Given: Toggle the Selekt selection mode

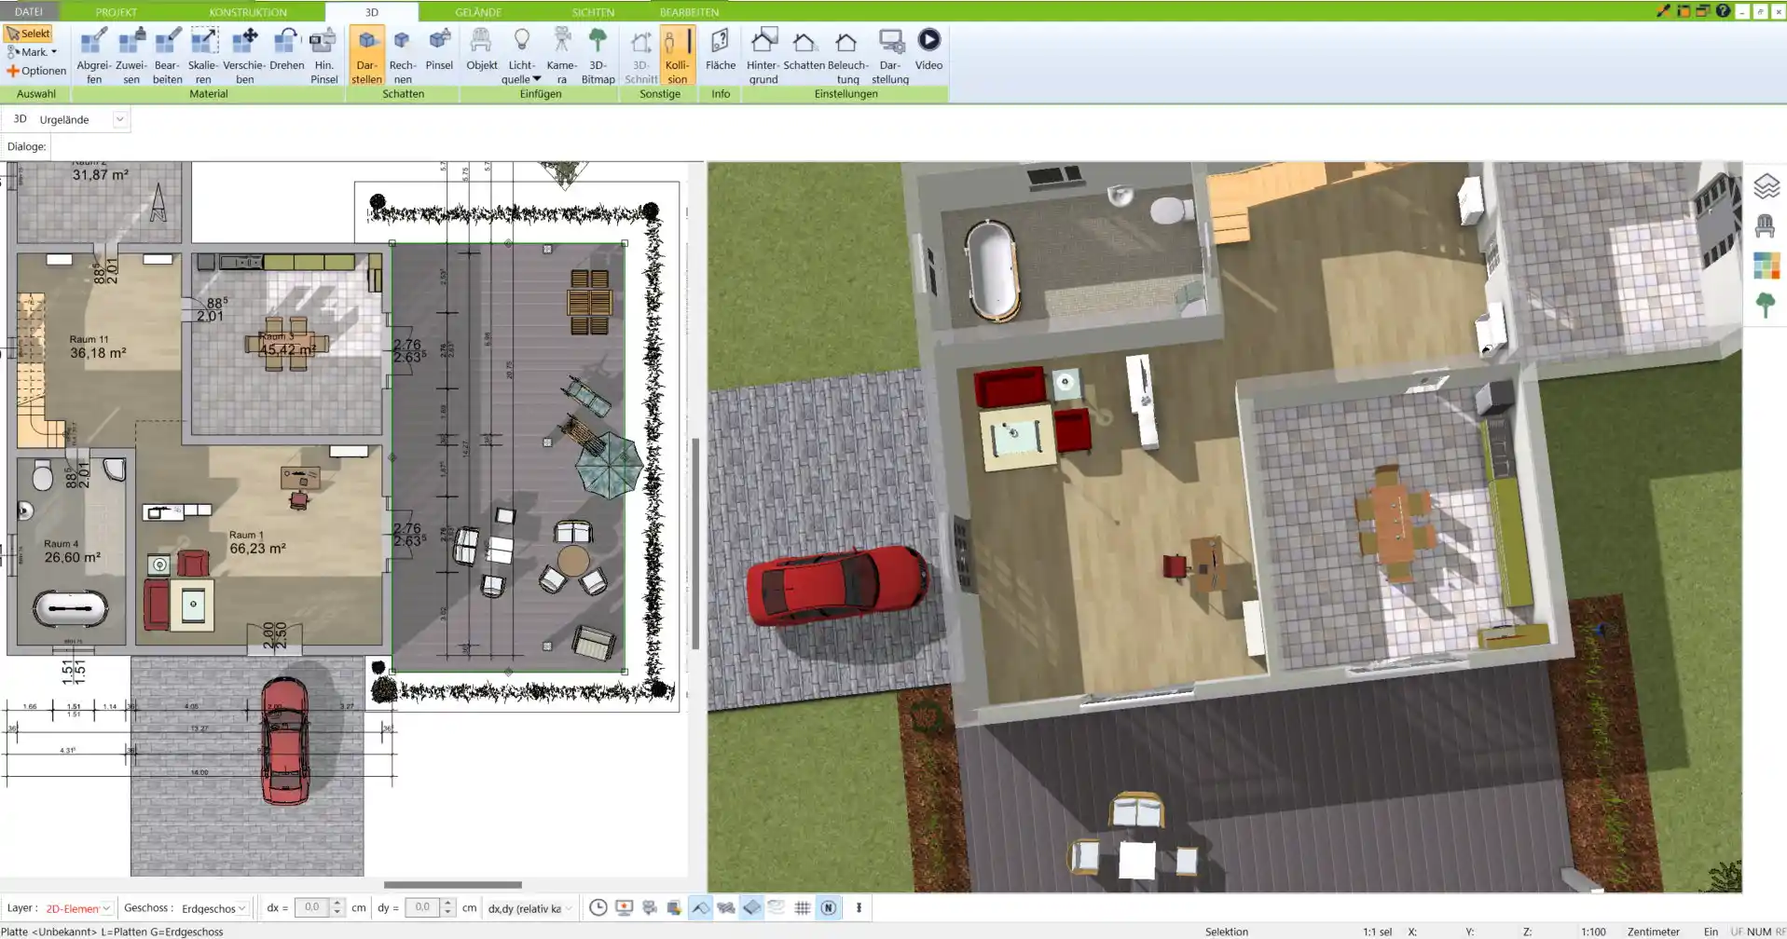Looking at the screenshot, I should (x=28, y=34).
